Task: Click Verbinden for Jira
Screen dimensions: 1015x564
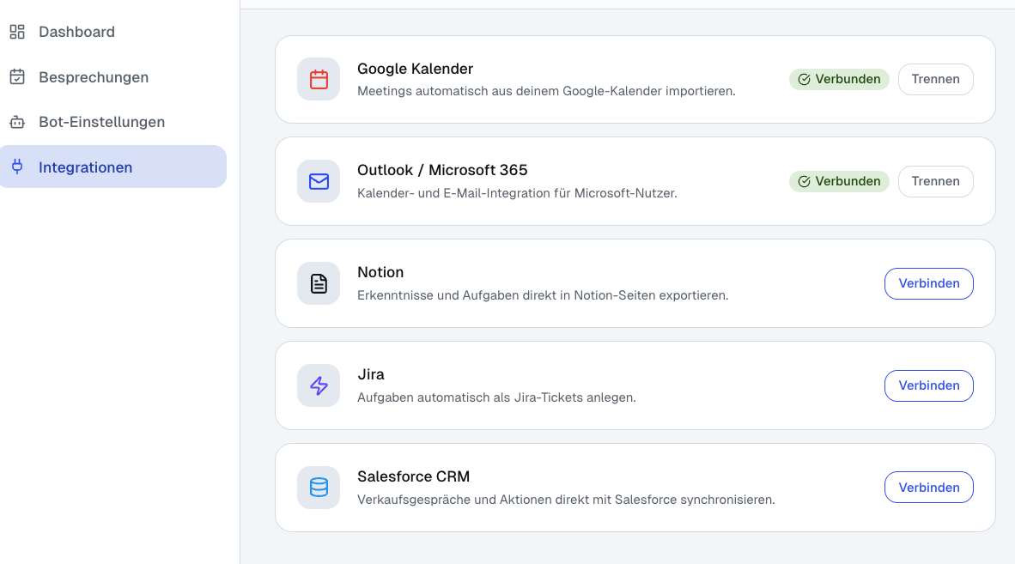Action: (x=928, y=385)
